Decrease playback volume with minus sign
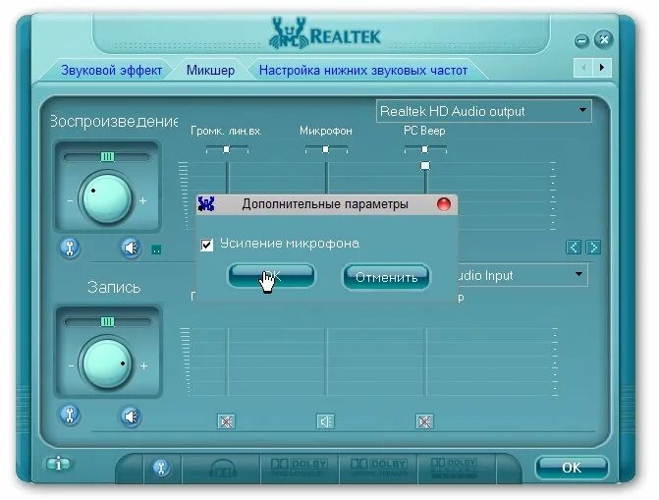This screenshot has height=500, width=659. coord(70,201)
